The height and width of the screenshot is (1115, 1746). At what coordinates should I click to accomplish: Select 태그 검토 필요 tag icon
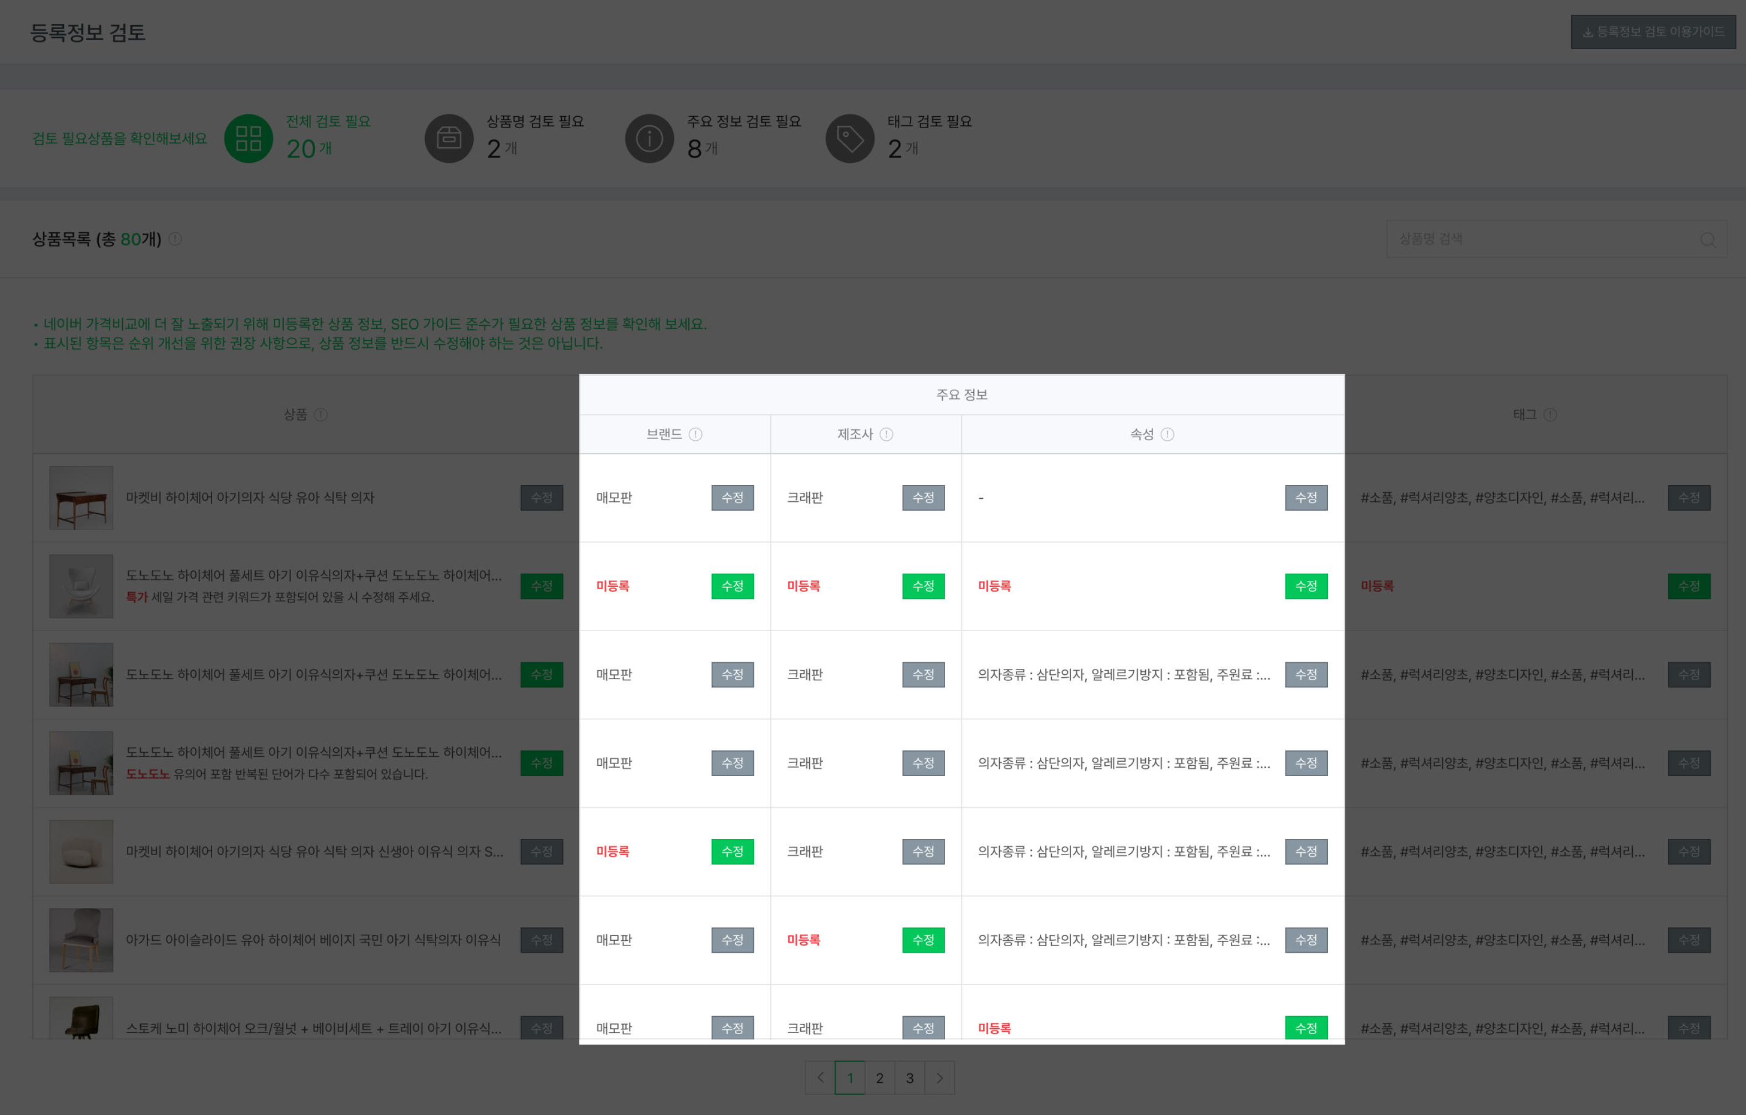tap(850, 138)
